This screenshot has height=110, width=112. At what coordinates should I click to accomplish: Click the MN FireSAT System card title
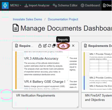click(x=98, y=98)
